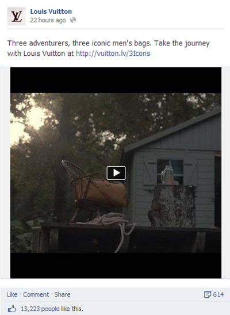View the 614 comments count

218,294
